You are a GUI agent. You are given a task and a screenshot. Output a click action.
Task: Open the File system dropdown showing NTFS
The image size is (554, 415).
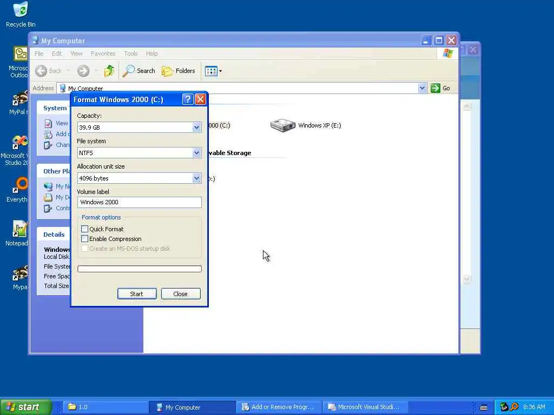[x=196, y=153]
